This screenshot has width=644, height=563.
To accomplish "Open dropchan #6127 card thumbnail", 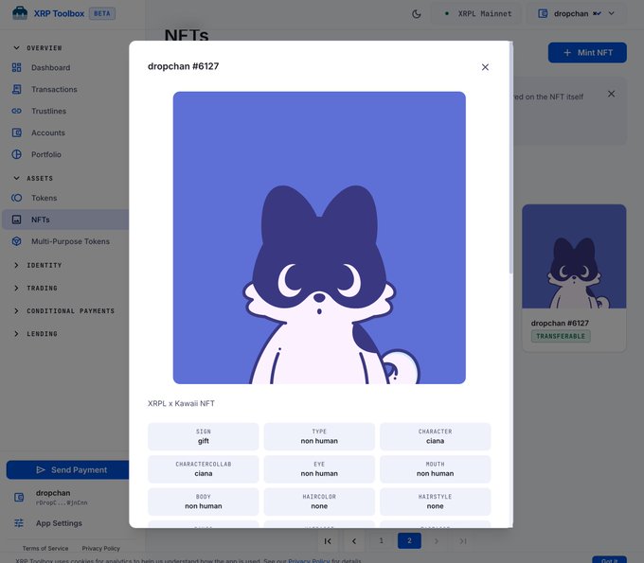I will click(x=574, y=256).
